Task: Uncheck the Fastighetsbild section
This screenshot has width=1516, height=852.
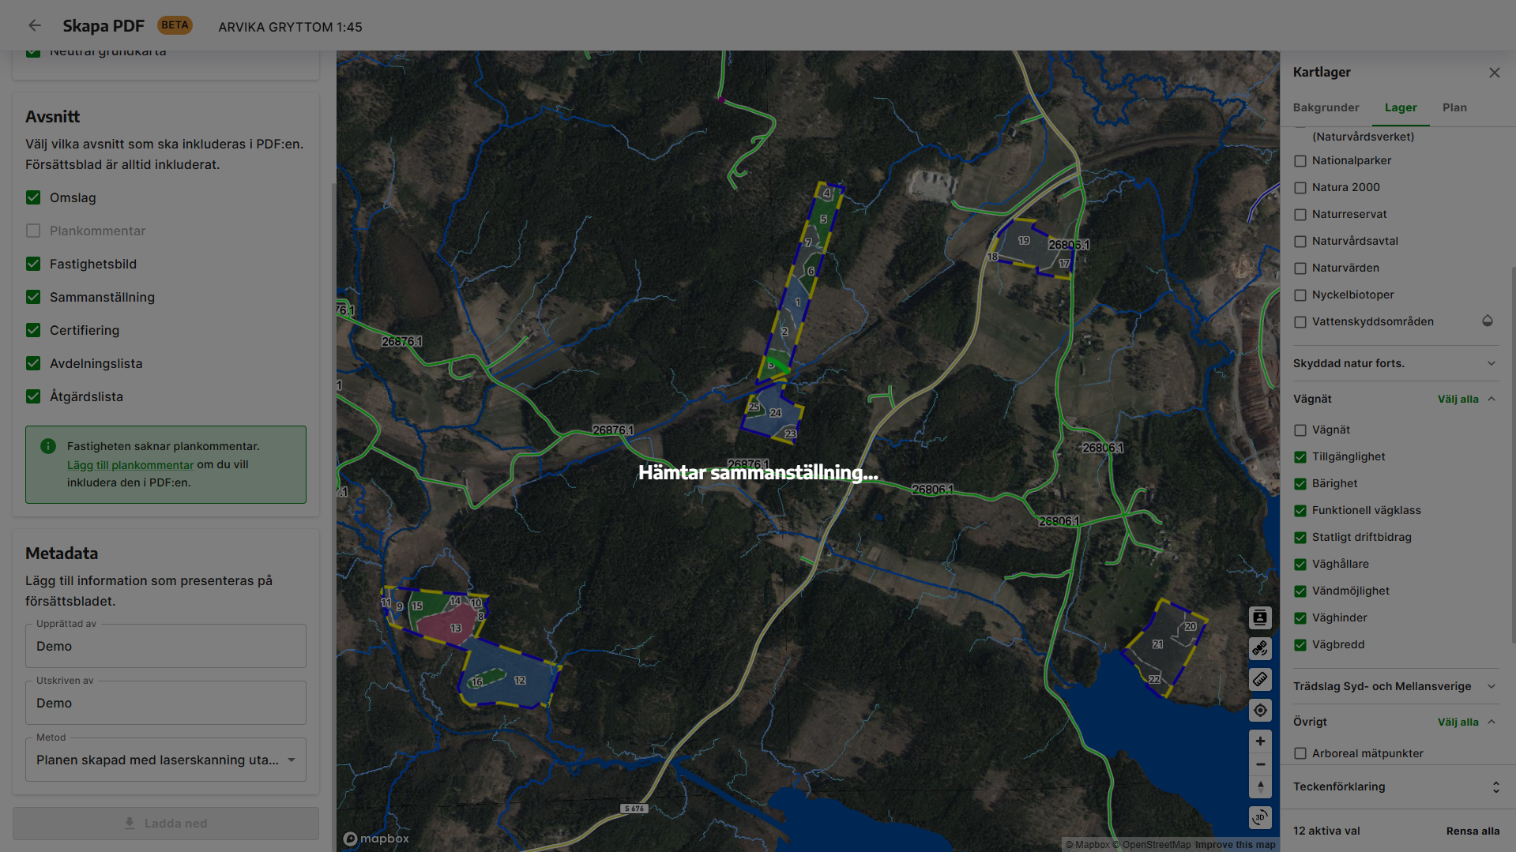Action: pos(33,264)
